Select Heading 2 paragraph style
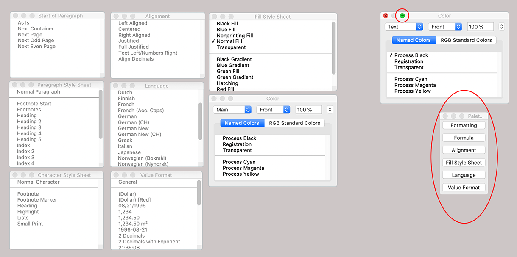This screenshot has height=257, width=517. click(x=29, y=122)
